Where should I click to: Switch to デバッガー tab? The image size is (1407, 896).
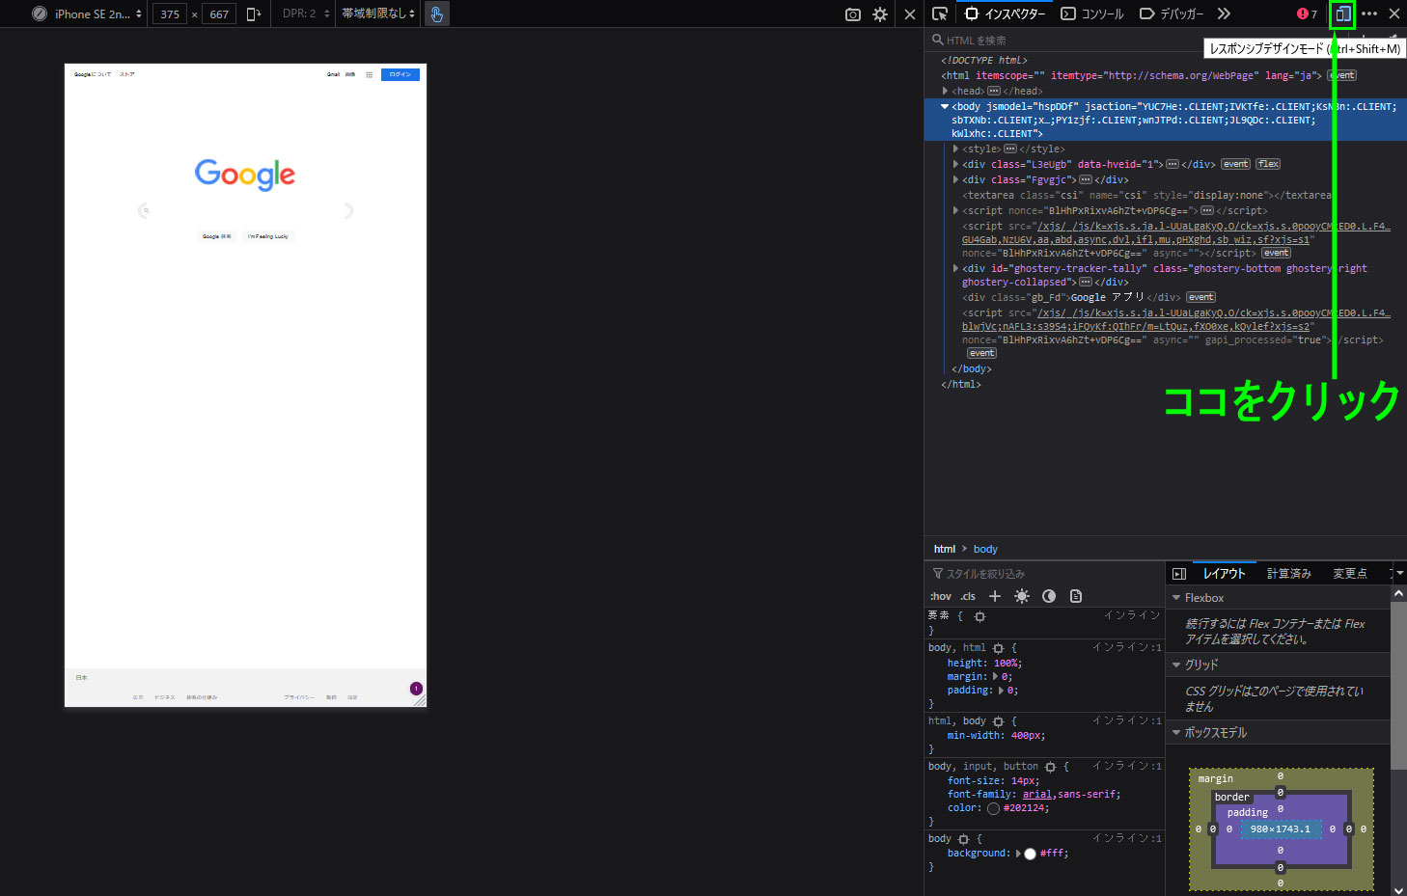click(1172, 14)
